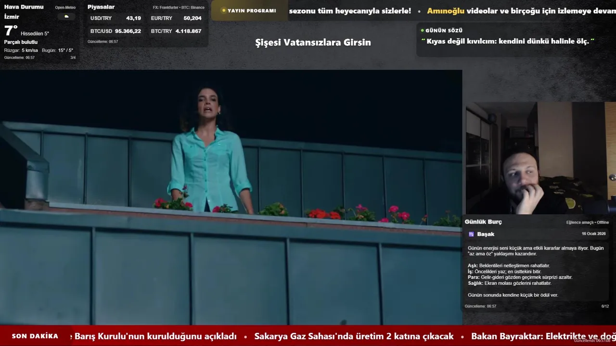The width and height of the screenshot is (616, 346).
Task: Click the Para horoscope line
Action: point(520,277)
